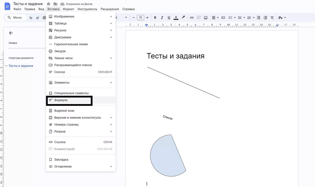This screenshot has width=315, height=187.
Task: Click the font size input field
Action: coord(141,18)
